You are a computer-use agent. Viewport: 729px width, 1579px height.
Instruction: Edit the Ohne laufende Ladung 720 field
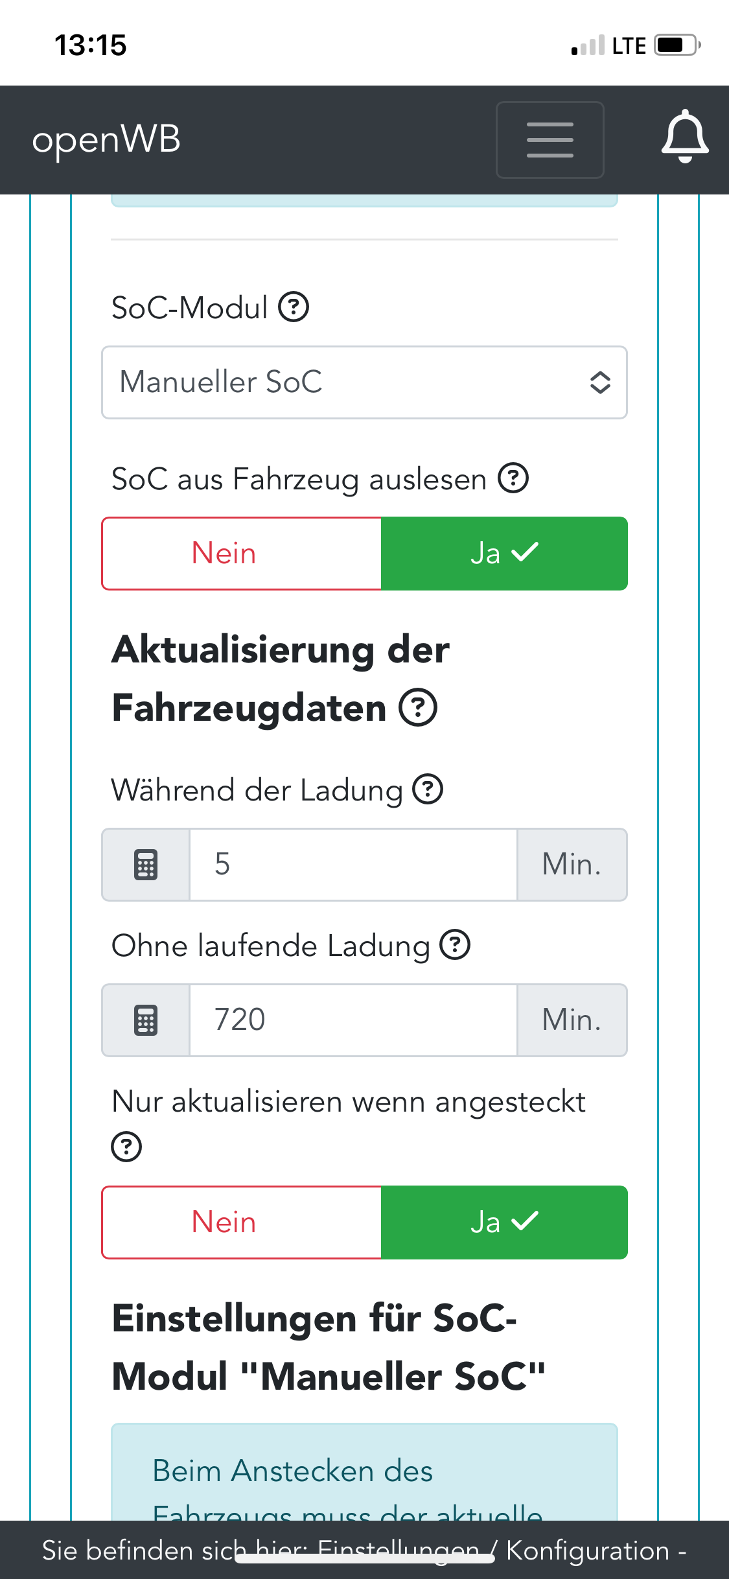pos(353,1020)
